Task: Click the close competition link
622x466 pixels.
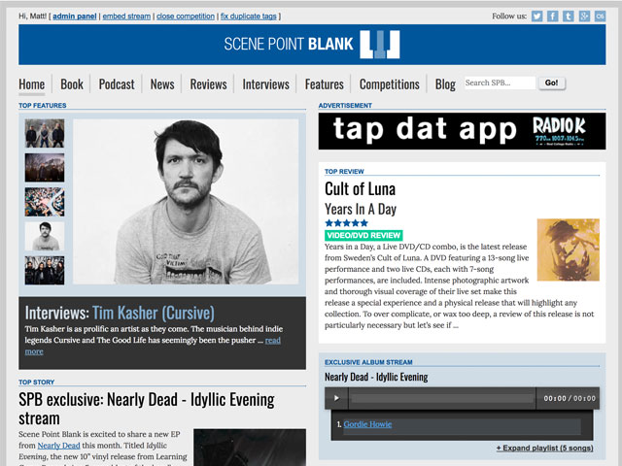Action: point(186,17)
